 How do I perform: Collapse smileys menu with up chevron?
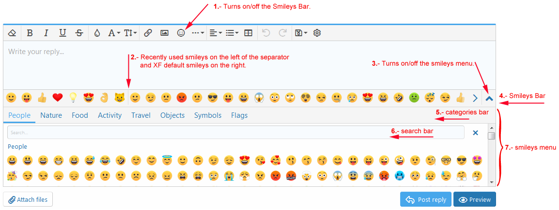[489, 98]
